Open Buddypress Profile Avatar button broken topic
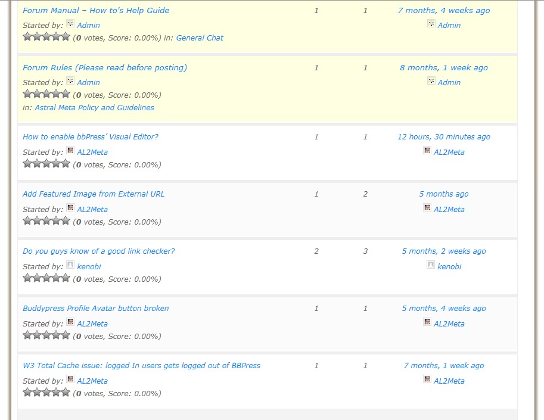This screenshot has width=544, height=420. pos(96,309)
